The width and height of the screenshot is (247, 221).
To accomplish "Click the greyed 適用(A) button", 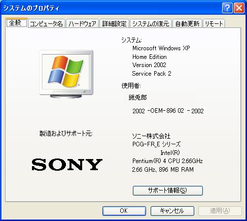I will coord(220,211).
